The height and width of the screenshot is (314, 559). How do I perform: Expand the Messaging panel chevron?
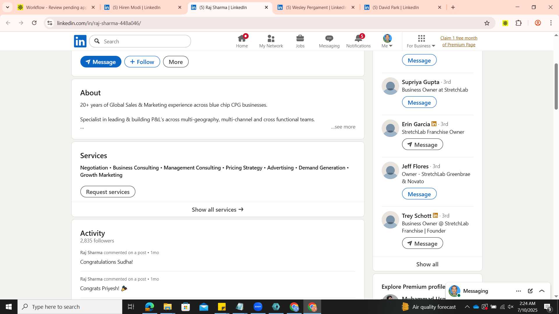(x=542, y=291)
